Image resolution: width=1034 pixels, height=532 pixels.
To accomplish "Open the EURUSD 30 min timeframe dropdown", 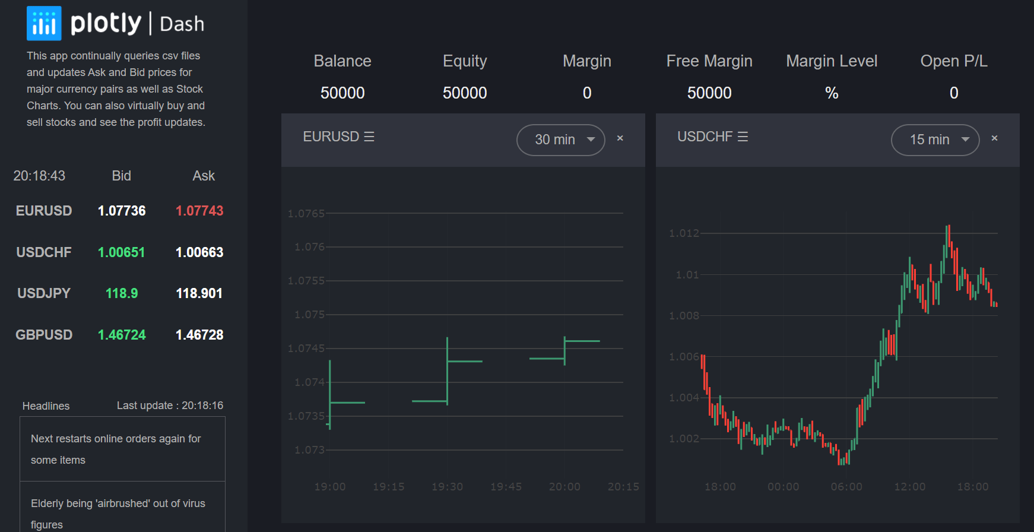I will coord(561,140).
